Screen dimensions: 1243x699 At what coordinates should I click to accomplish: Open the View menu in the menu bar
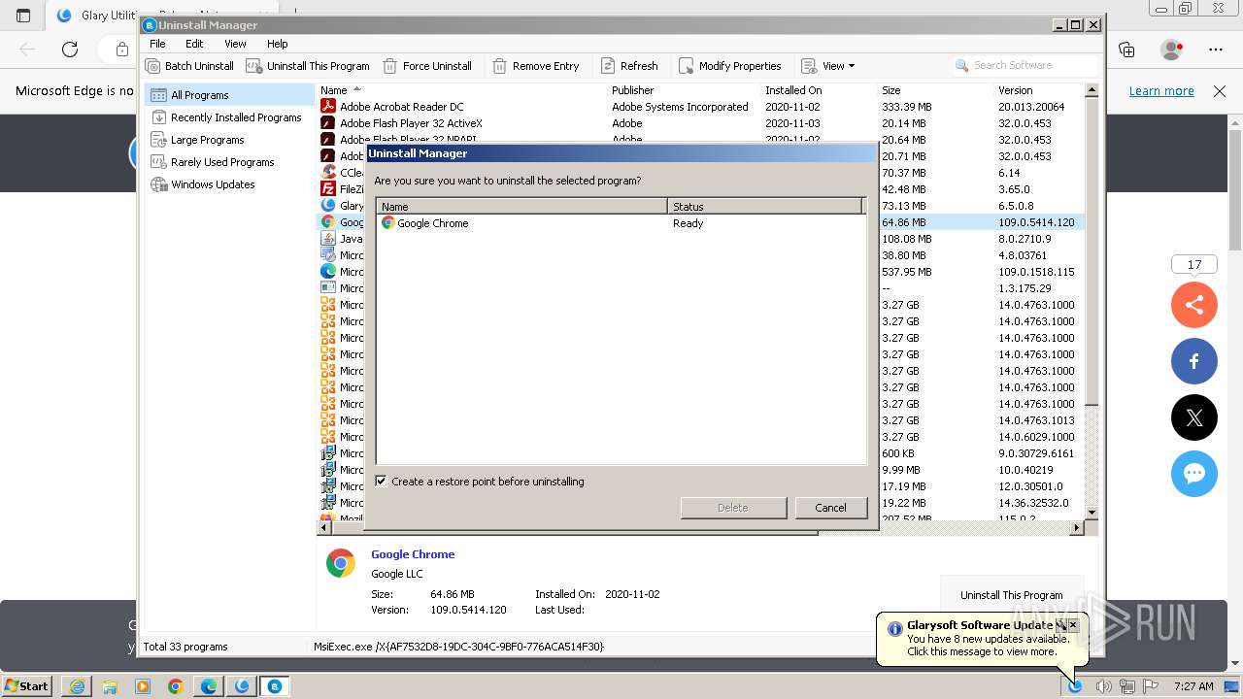(x=235, y=44)
